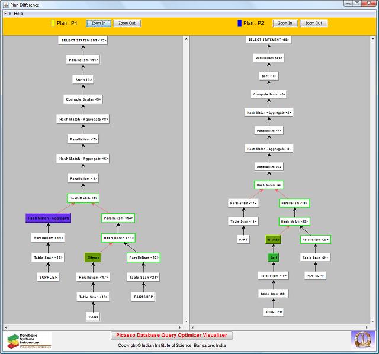This screenshot has height=354, width=379.
Task: Click Zoom In for Plan P4
Action: coord(98,23)
